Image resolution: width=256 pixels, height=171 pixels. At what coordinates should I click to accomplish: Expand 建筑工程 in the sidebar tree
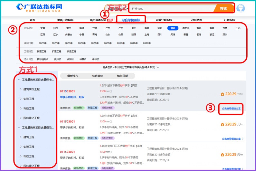pos(21,137)
